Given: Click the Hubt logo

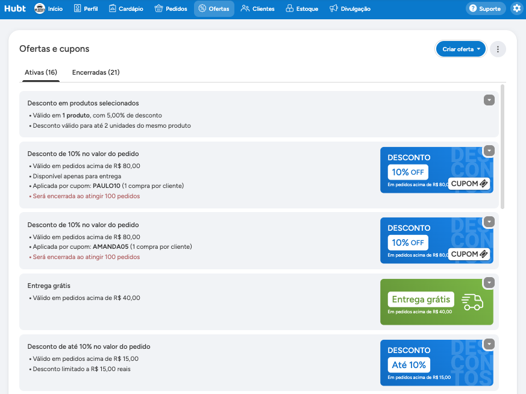Looking at the screenshot, I should coord(15,8).
